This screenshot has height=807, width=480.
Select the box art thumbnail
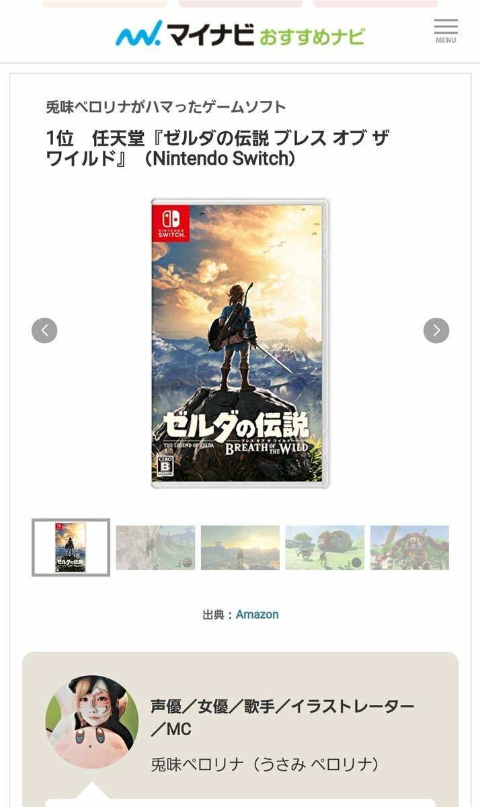[x=71, y=547]
